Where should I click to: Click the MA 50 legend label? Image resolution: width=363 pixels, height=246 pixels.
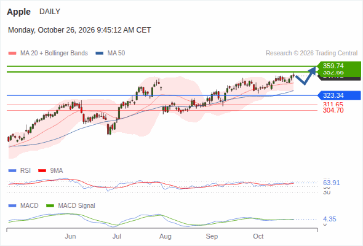tap(116, 54)
